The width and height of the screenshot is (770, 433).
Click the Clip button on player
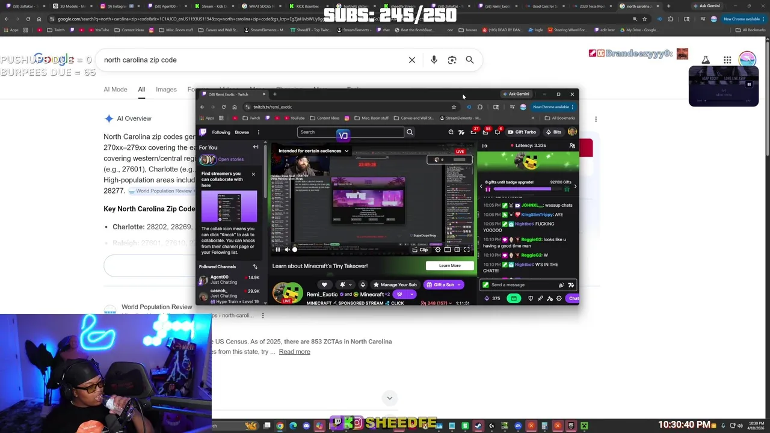coord(420,250)
